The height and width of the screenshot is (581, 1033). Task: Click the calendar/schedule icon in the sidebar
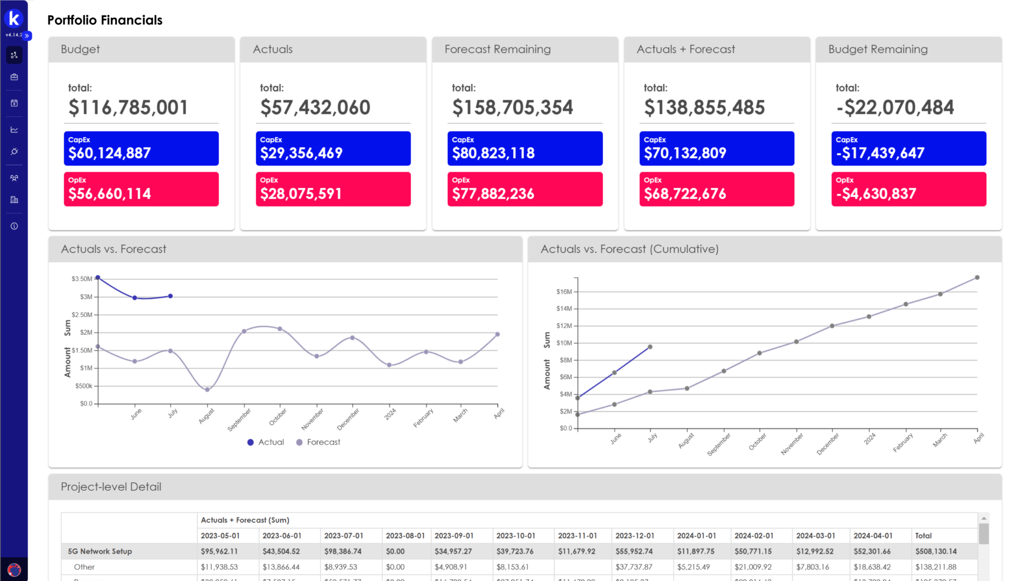click(x=14, y=103)
